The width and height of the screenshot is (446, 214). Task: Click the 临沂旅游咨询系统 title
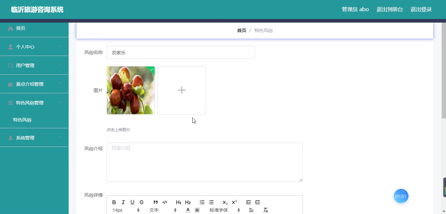(37, 9)
